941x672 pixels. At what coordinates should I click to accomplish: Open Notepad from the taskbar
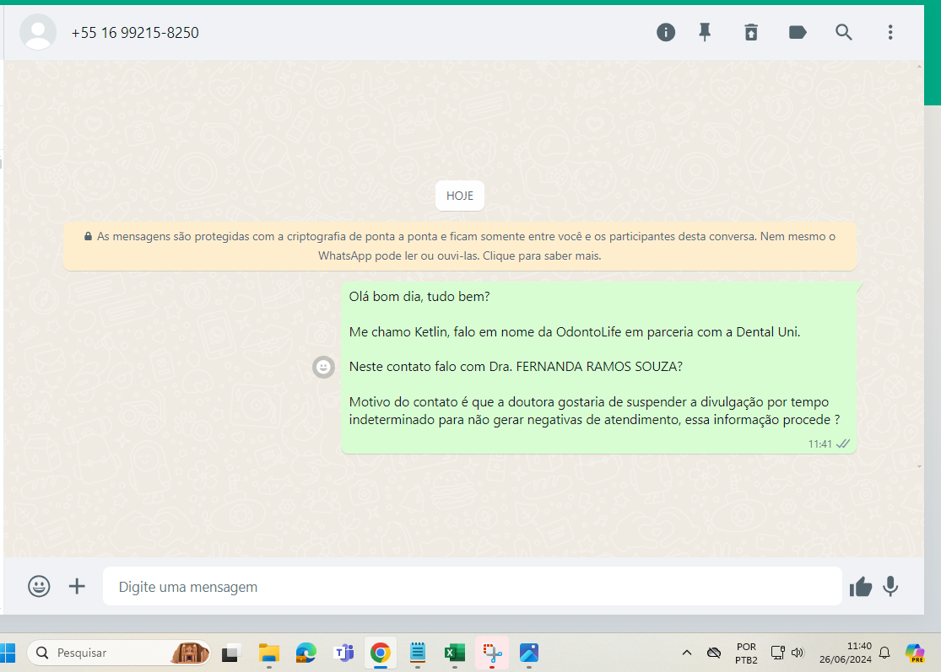coord(418,653)
